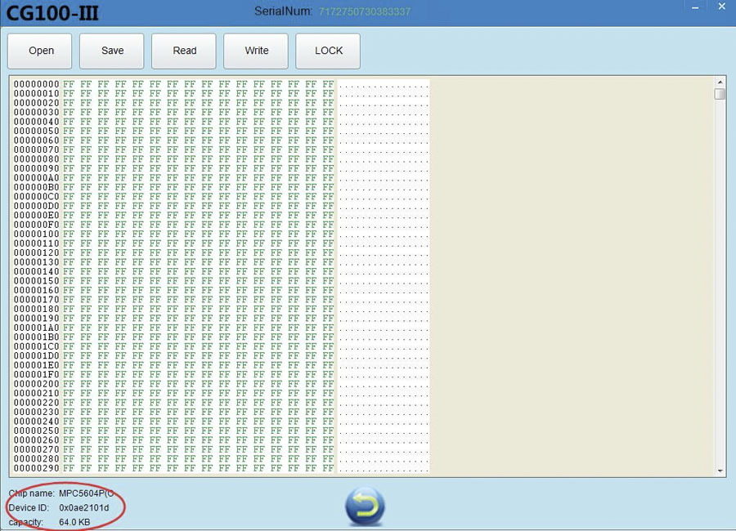
Task: Click the CG100-III title text
Action: [52, 13]
